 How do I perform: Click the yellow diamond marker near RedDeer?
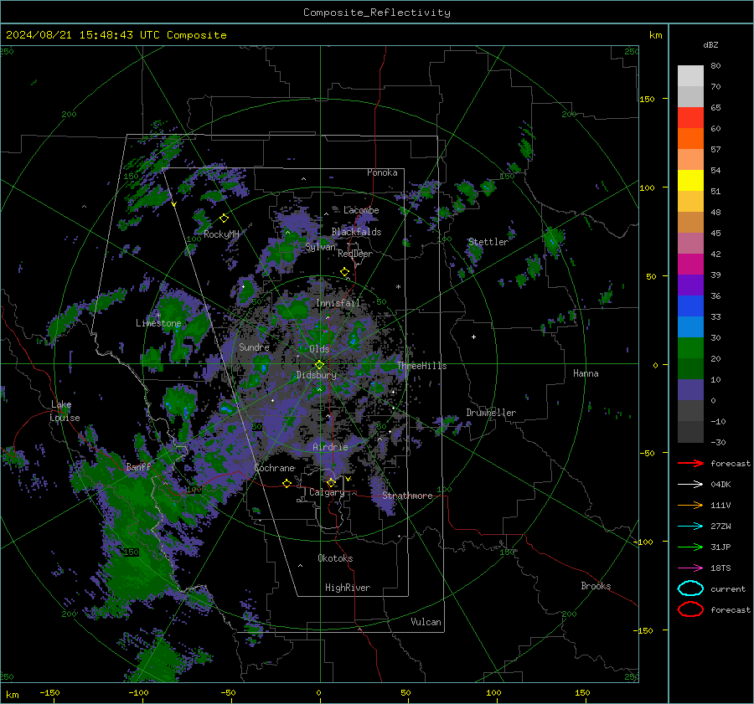click(x=344, y=272)
